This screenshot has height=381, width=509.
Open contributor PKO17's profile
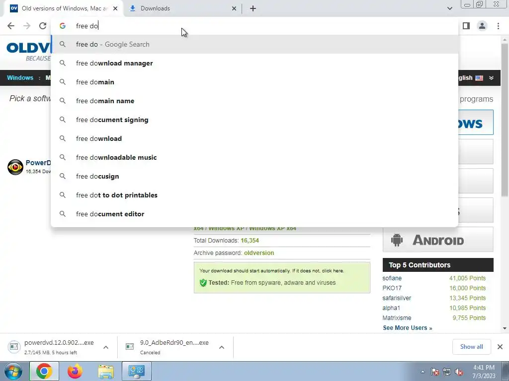[x=392, y=288]
